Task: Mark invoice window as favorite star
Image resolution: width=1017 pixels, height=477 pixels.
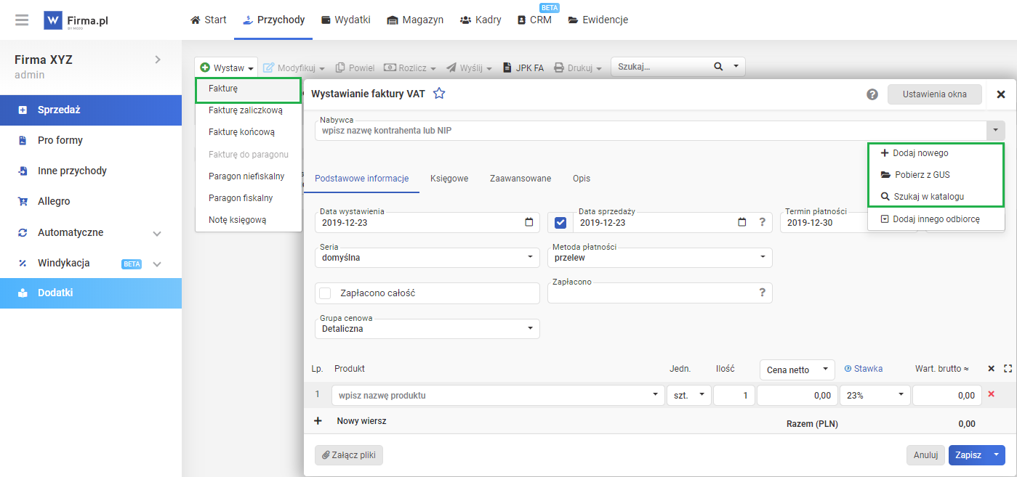Action: tap(439, 94)
